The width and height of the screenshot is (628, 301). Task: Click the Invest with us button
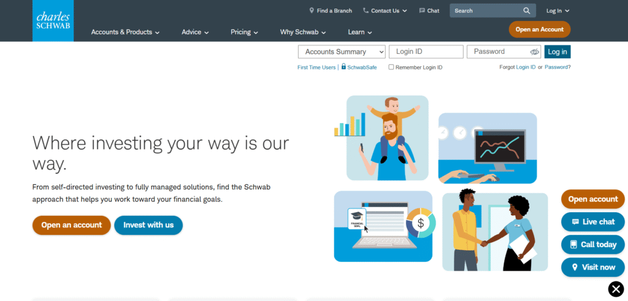pos(148,225)
